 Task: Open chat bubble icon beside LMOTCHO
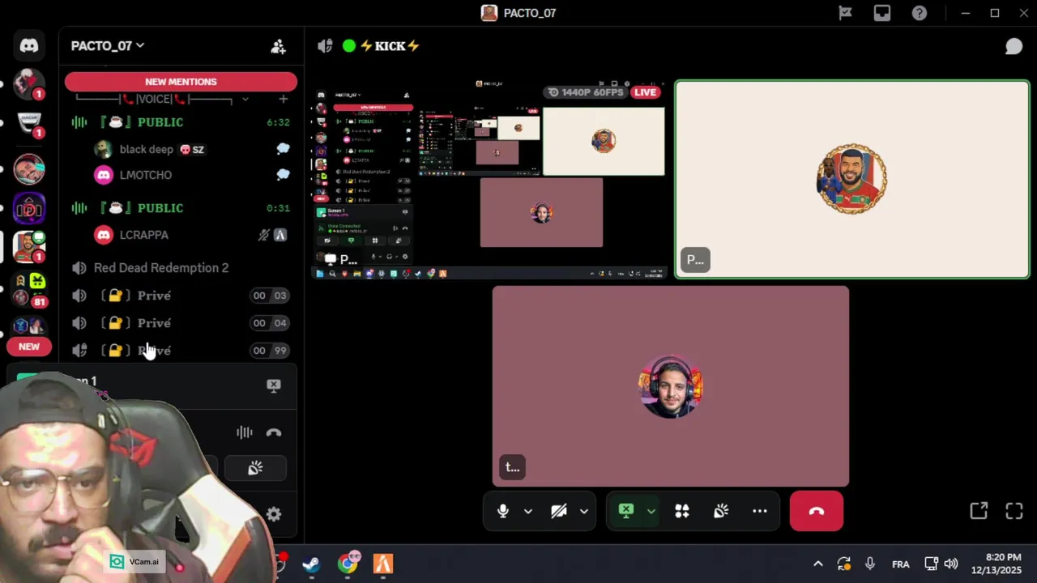coord(283,174)
